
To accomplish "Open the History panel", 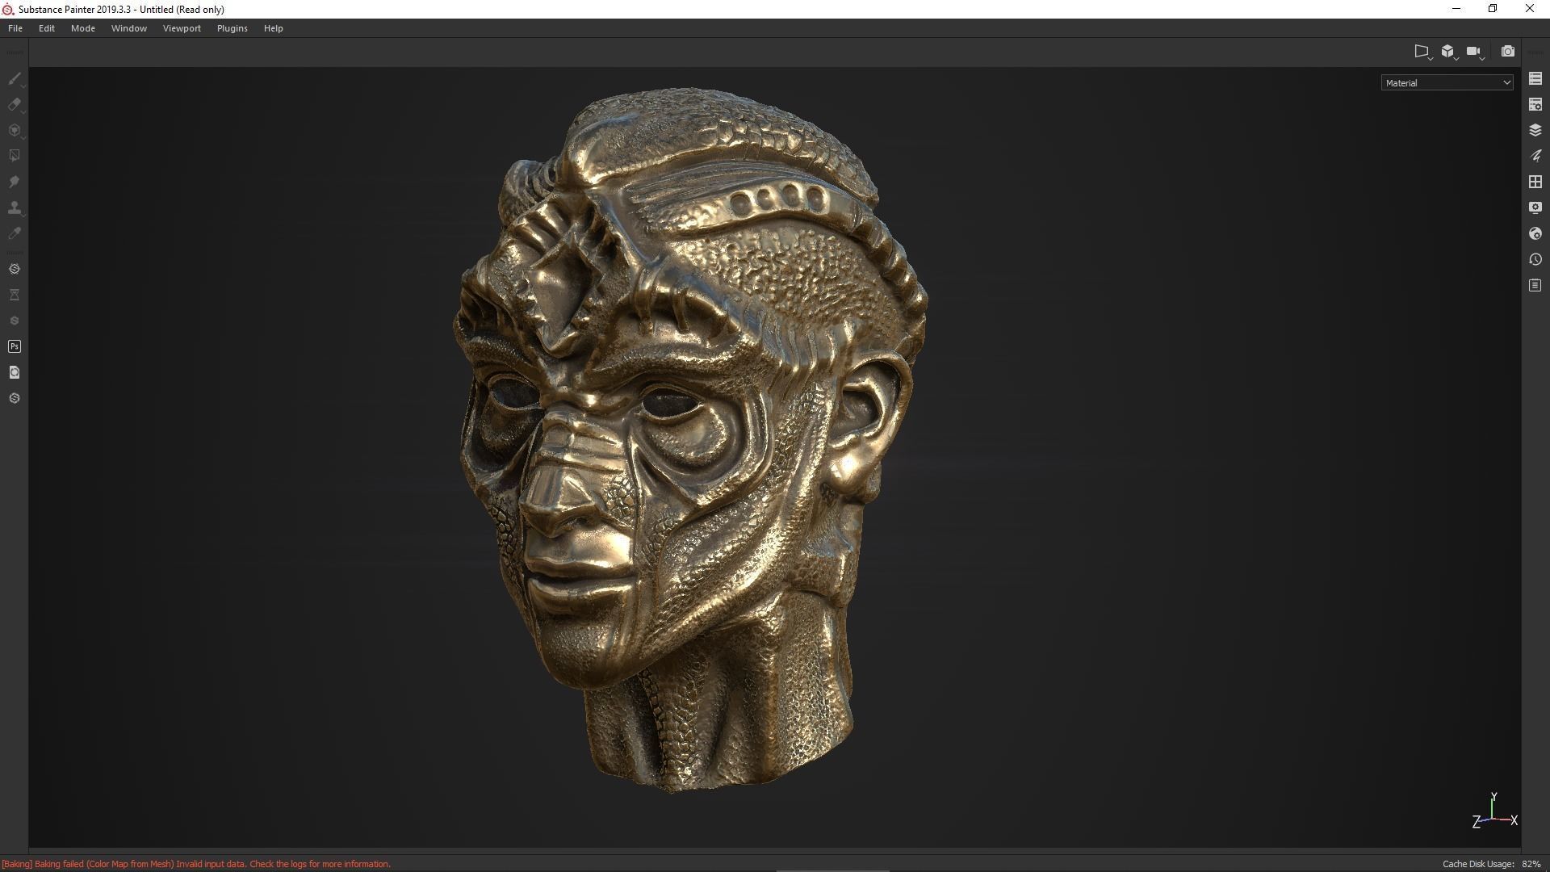I will [1535, 259].
